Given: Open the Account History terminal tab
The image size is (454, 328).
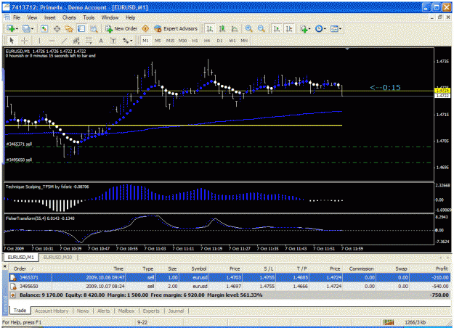Looking at the screenshot, I should pos(52,311).
